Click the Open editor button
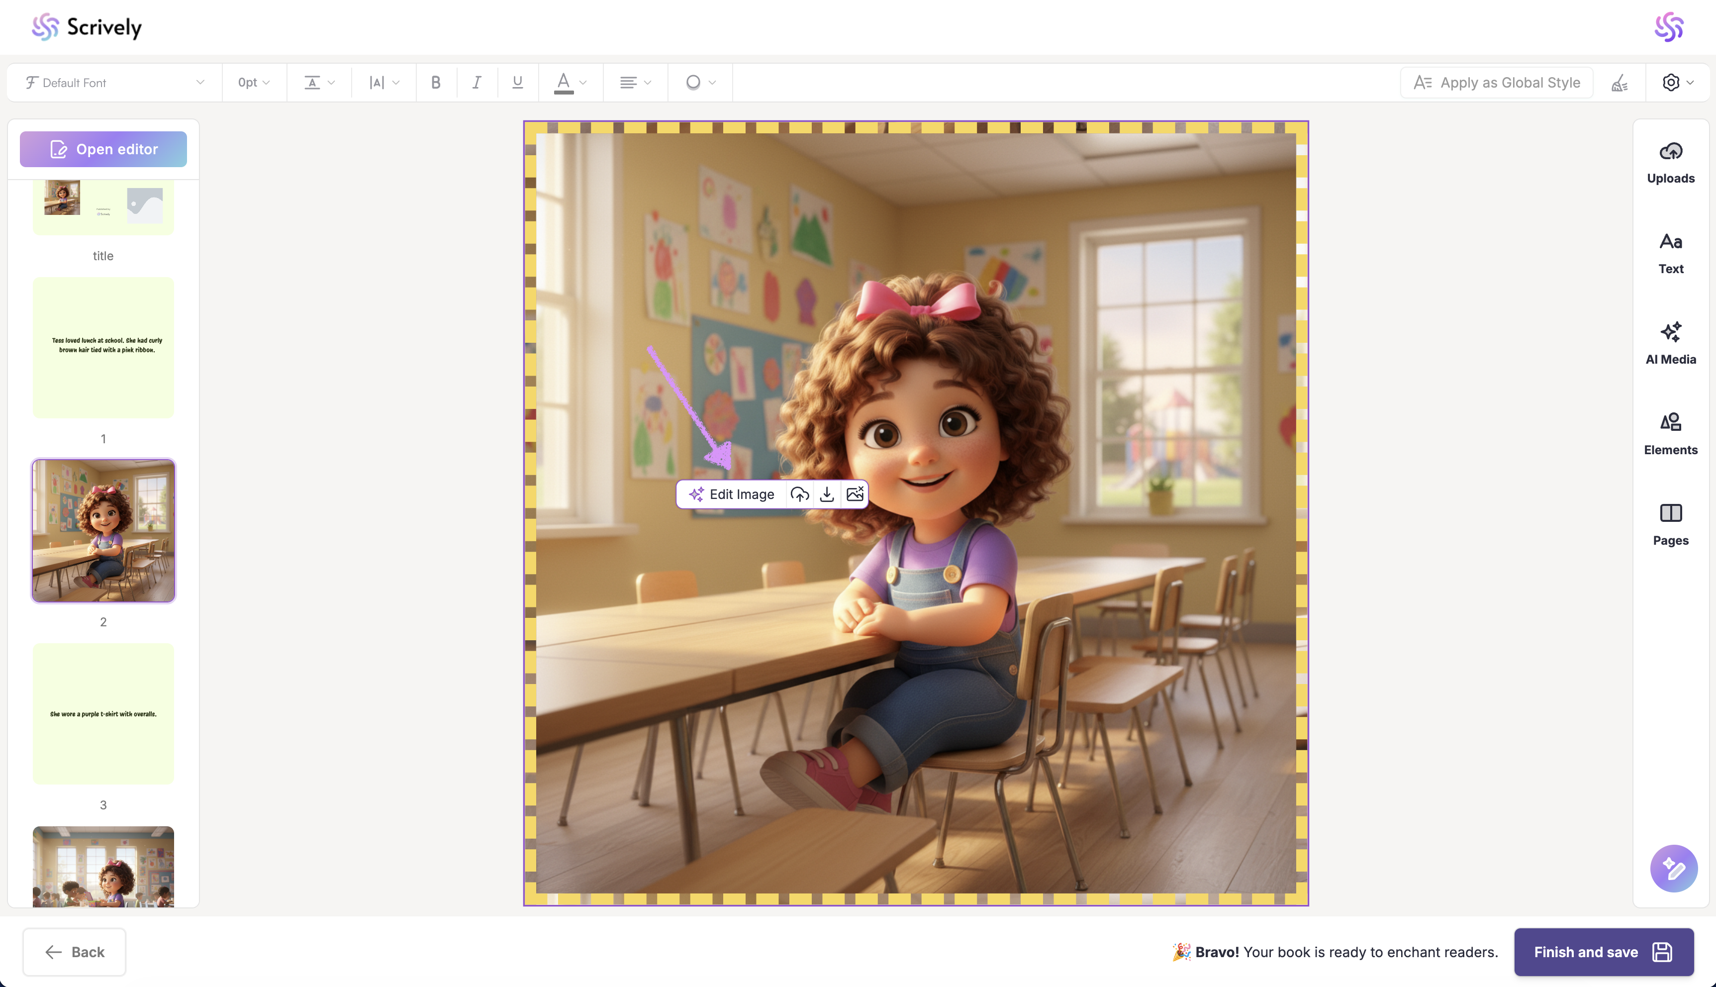1716x987 pixels. click(103, 149)
